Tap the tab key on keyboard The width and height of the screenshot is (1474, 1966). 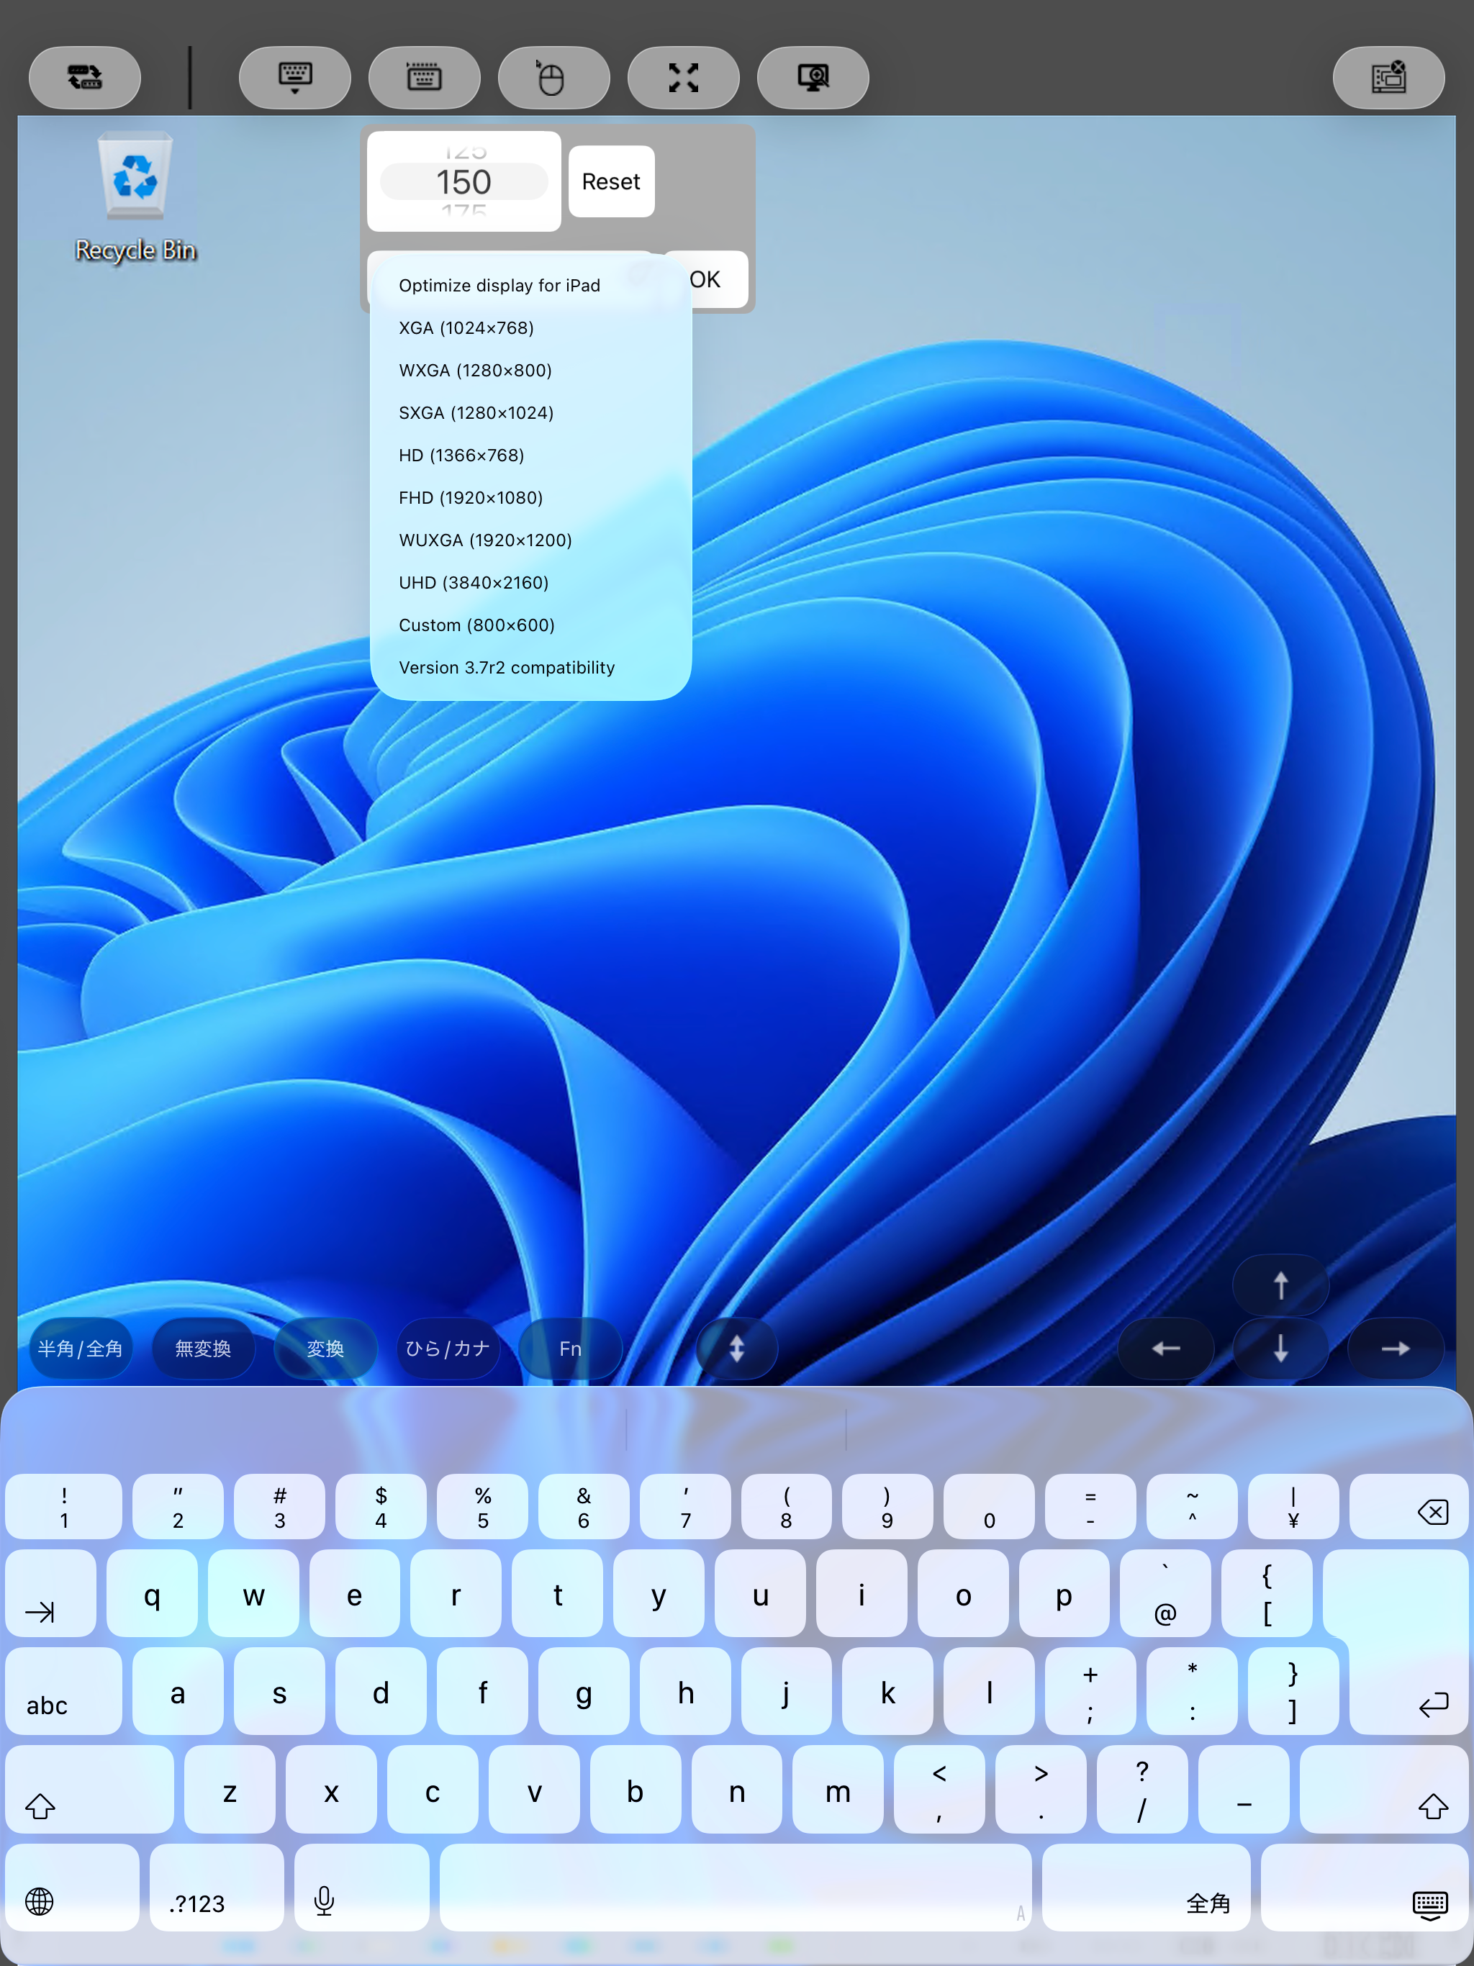(50, 1594)
